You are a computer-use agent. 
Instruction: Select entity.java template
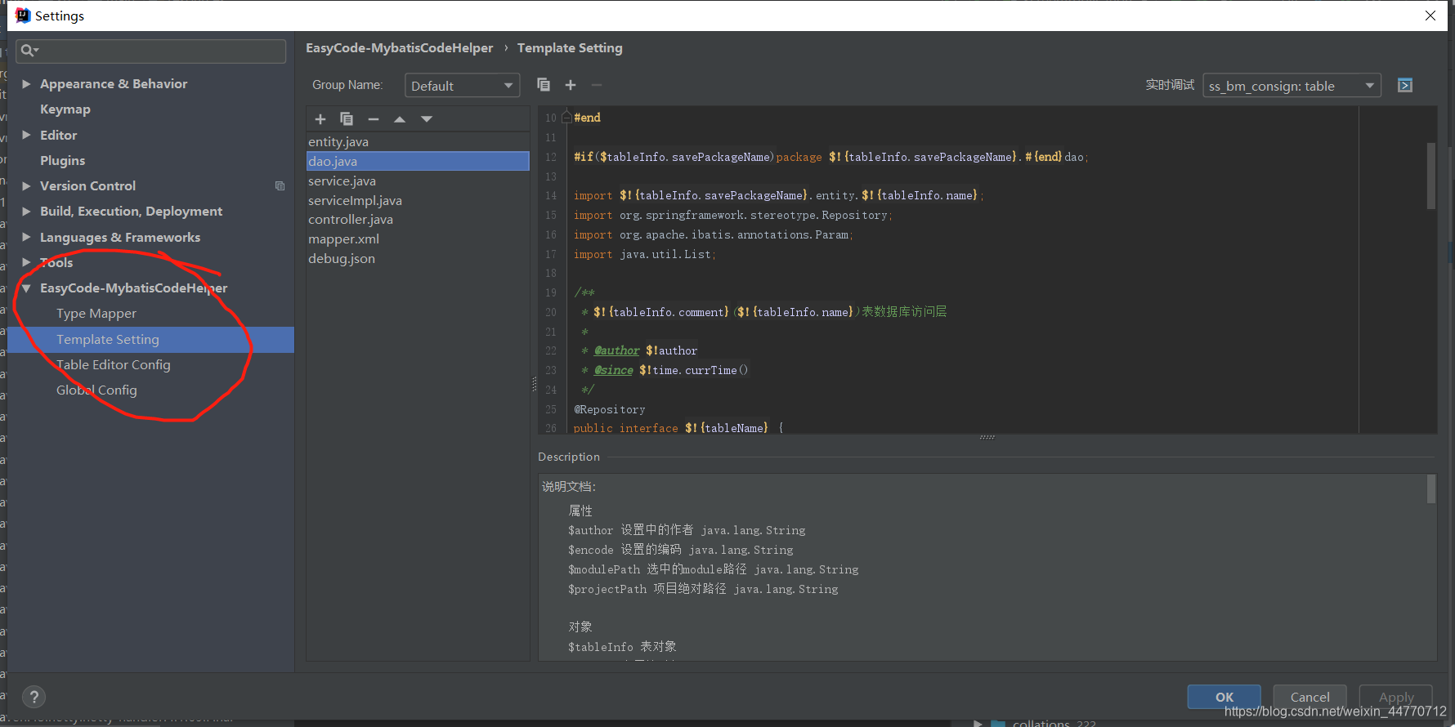pos(418,142)
